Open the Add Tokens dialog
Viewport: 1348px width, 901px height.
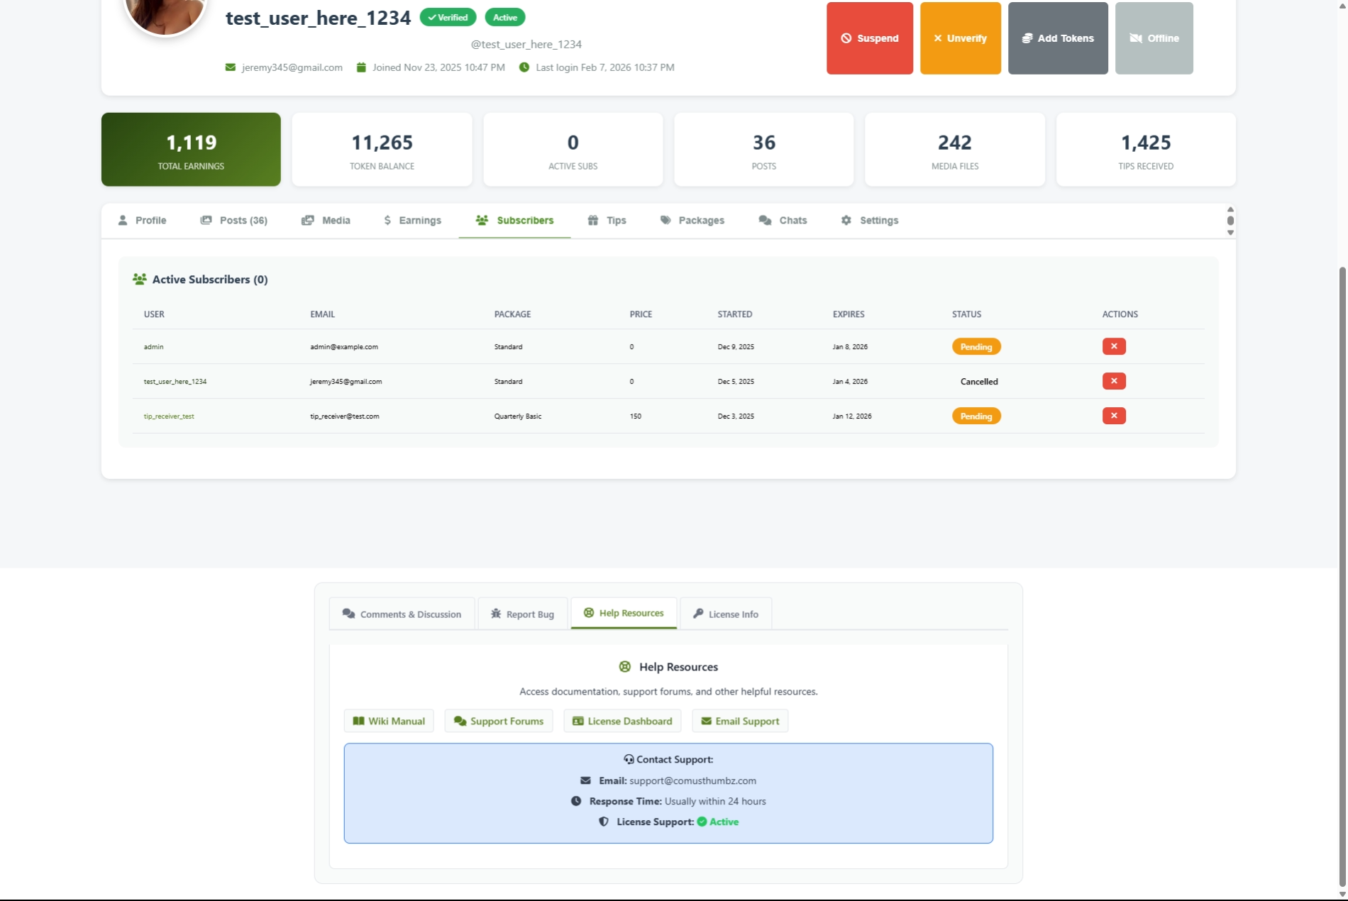click(x=1057, y=38)
